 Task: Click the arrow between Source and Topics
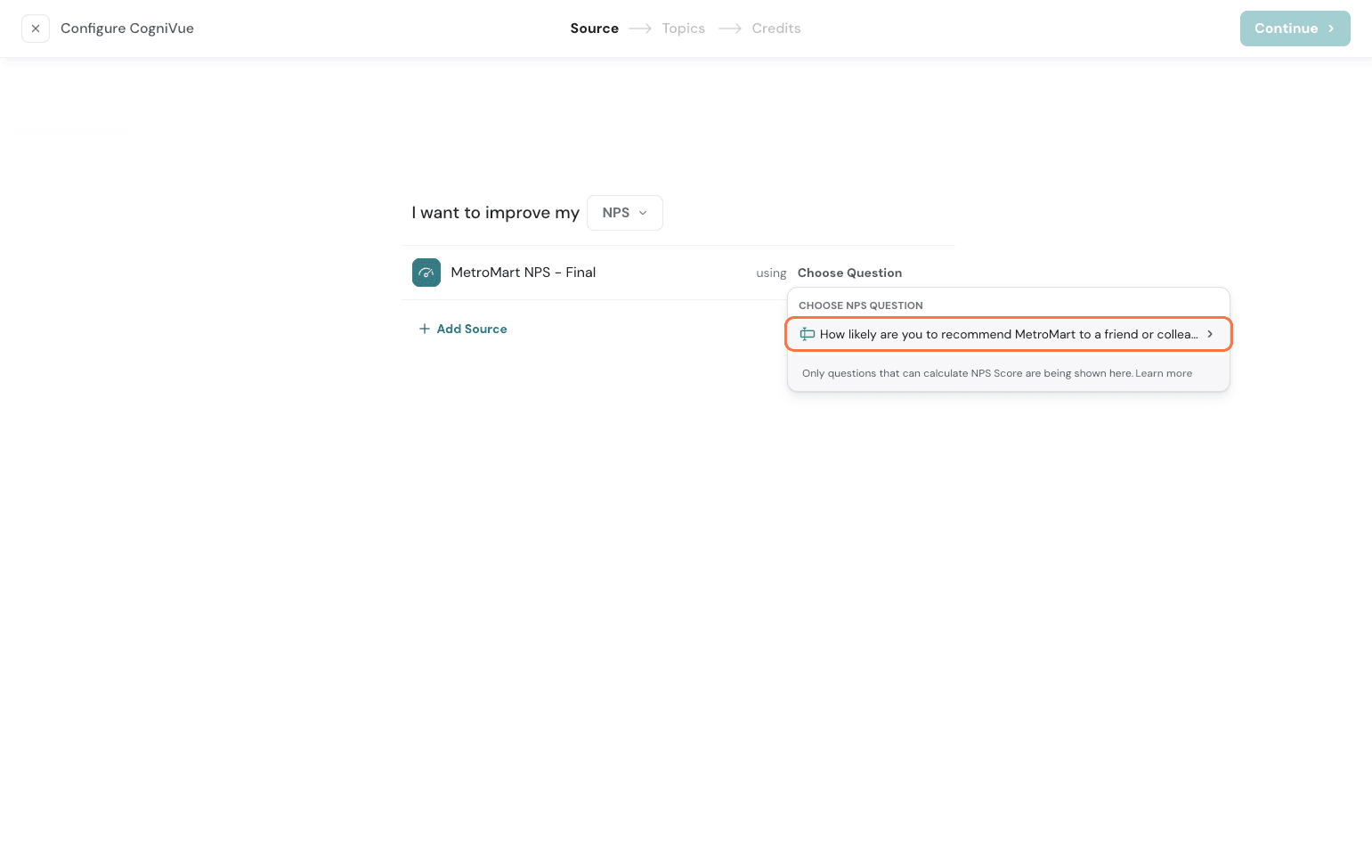640,28
